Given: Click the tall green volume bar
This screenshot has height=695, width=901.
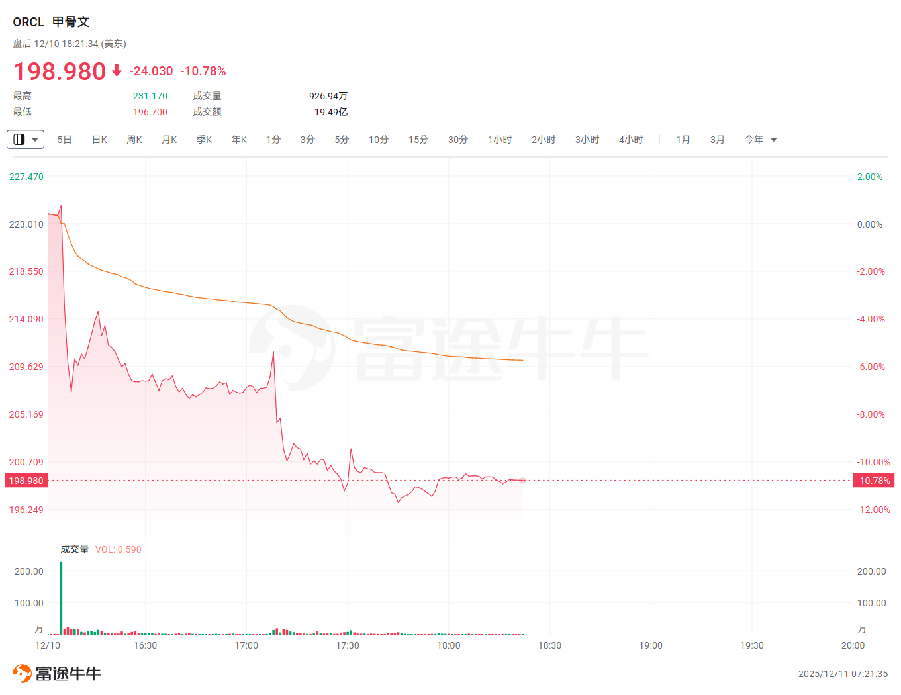Looking at the screenshot, I should [61, 598].
